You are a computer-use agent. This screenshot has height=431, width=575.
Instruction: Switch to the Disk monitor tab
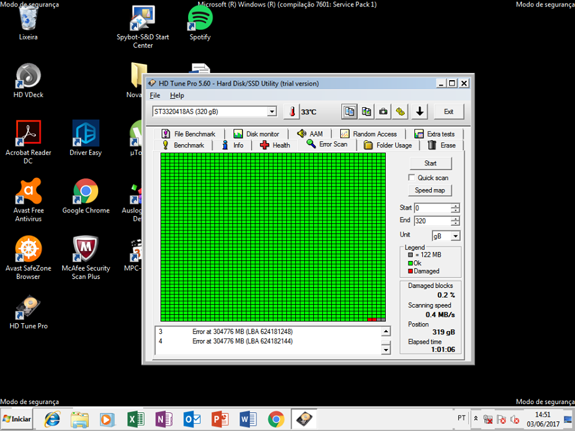pos(256,133)
